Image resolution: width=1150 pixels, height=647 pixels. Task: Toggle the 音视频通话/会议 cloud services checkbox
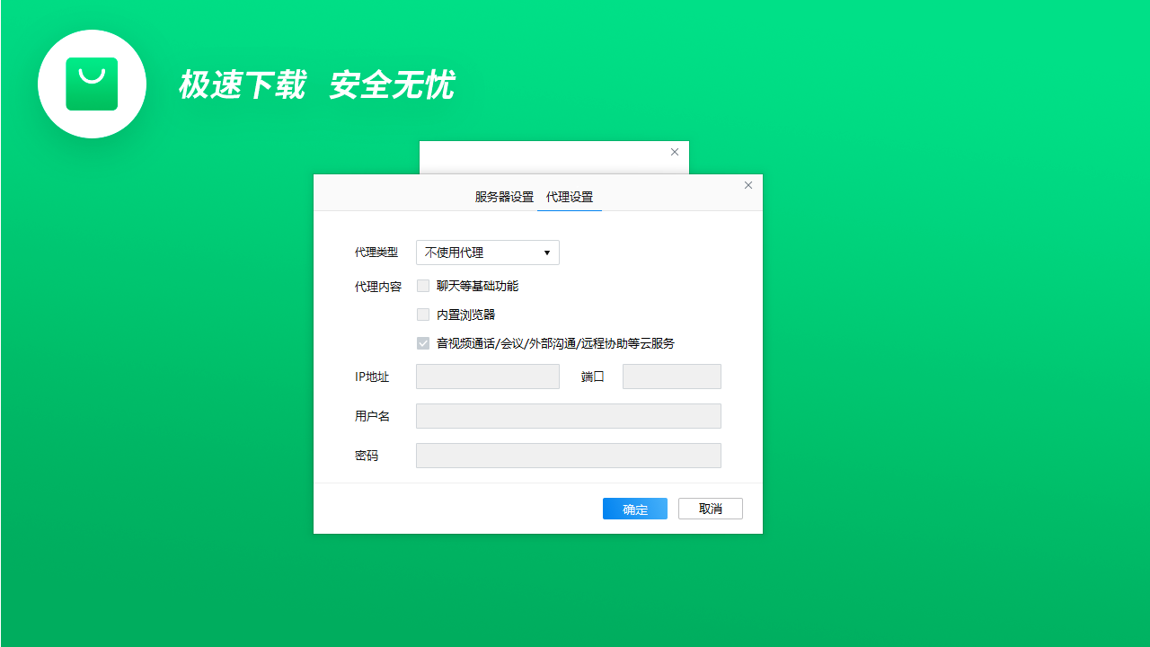423,342
